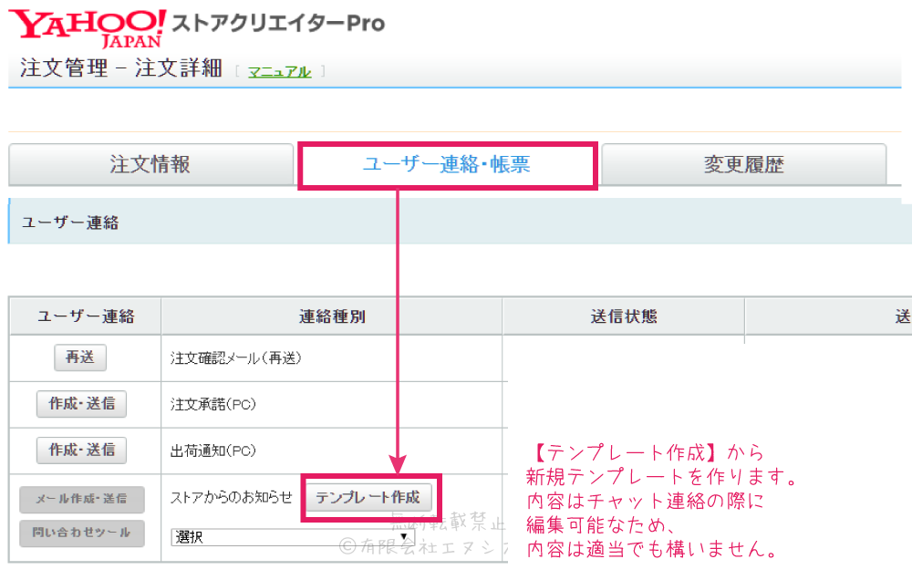The height and width of the screenshot is (580, 912).
Task: Click the Yahoo! Japan logo
Action: point(88,29)
